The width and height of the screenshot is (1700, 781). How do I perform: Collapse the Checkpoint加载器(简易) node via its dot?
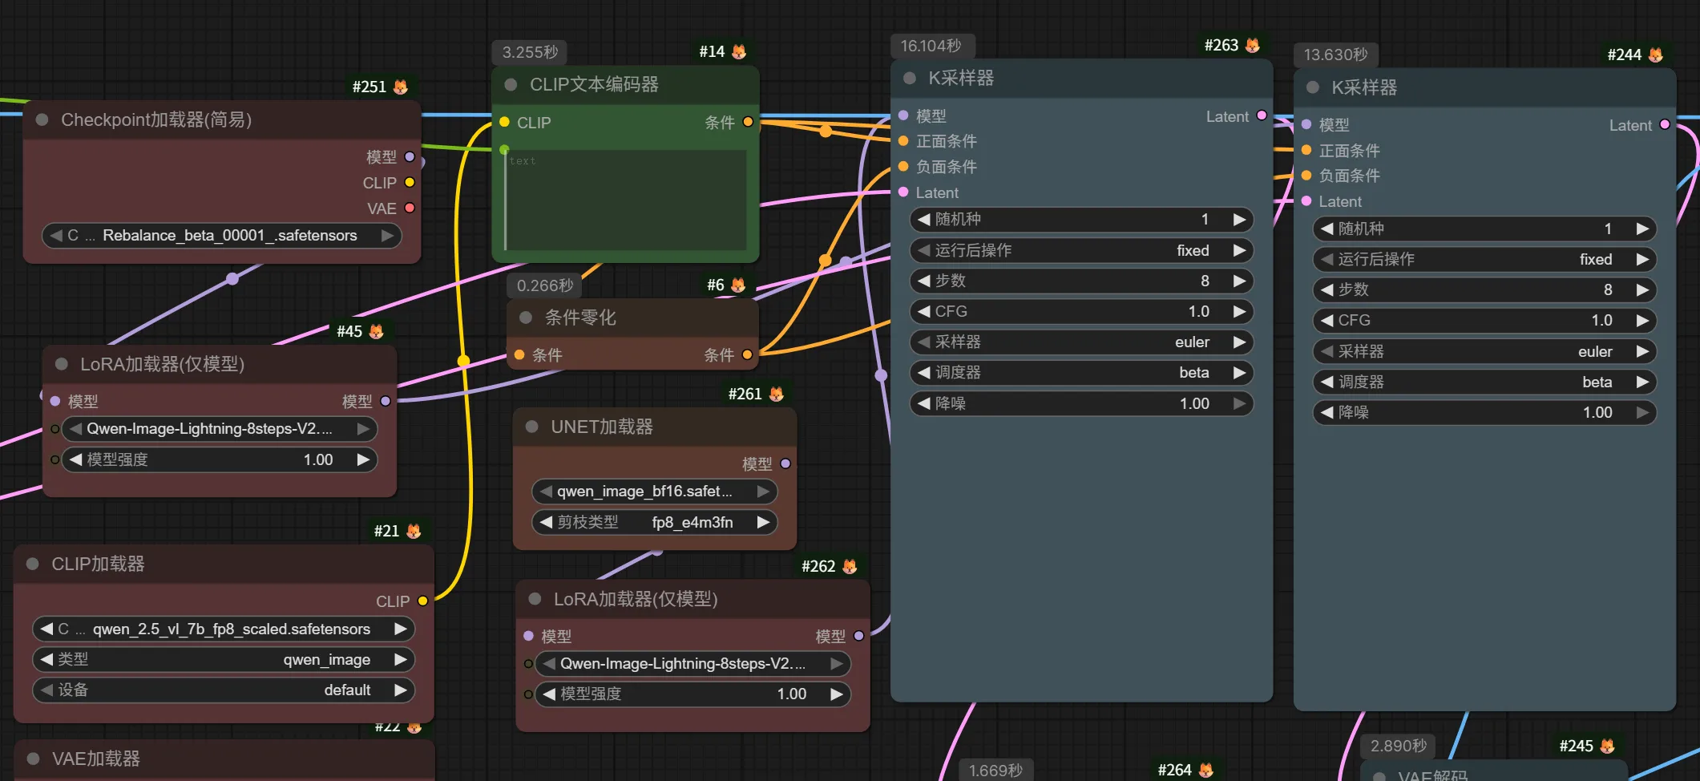pos(42,119)
